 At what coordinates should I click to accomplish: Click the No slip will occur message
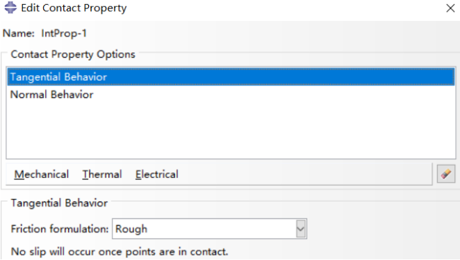(x=120, y=252)
